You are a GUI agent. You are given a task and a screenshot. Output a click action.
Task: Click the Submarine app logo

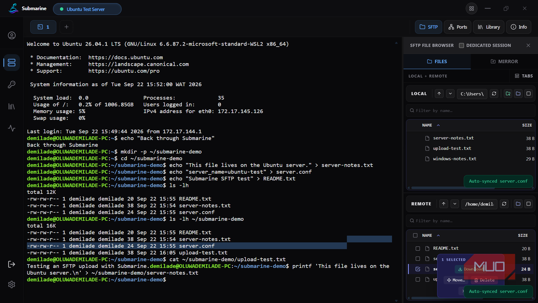tap(14, 8)
